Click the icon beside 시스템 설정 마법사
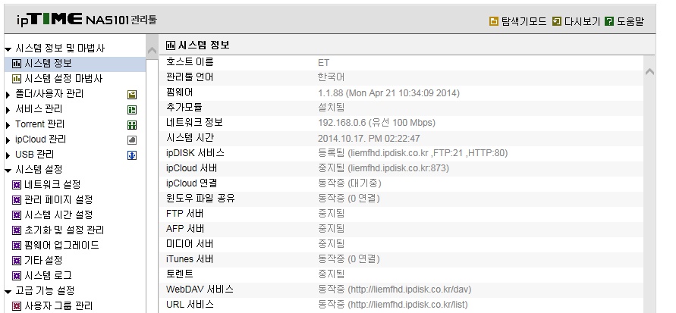Screen dimensions: 676x313 pyautogui.click(x=17, y=79)
